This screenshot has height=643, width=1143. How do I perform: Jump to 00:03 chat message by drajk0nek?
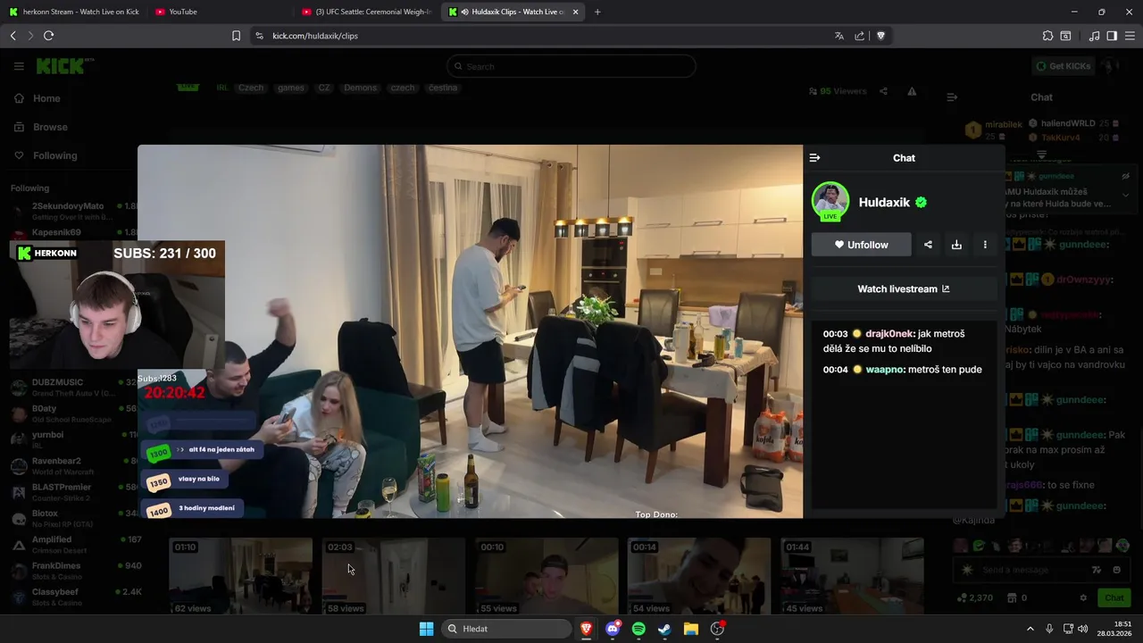coord(902,341)
